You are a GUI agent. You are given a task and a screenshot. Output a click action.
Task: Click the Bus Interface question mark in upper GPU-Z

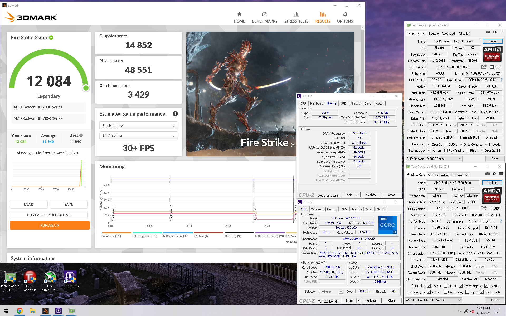[x=501, y=80]
